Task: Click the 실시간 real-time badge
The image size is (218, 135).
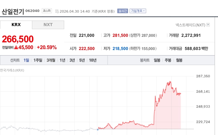Action: [122, 11]
